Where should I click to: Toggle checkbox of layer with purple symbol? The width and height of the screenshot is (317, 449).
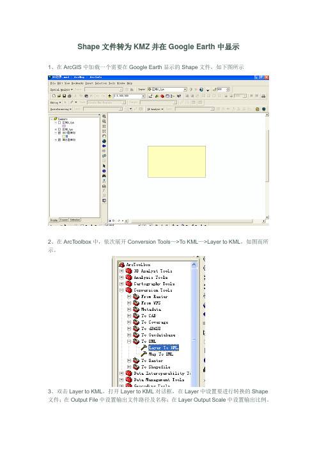coord(59,122)
